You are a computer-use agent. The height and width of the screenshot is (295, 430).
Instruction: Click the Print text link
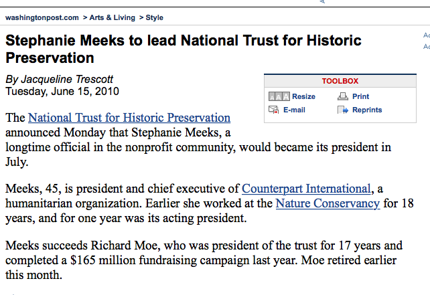point(360,97)
